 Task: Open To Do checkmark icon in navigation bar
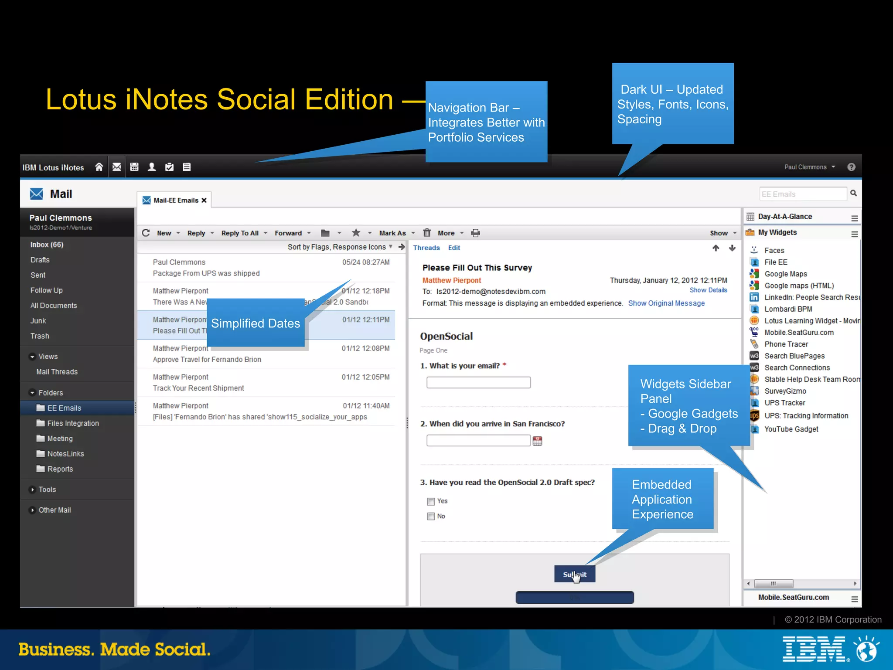pos(169,167)
